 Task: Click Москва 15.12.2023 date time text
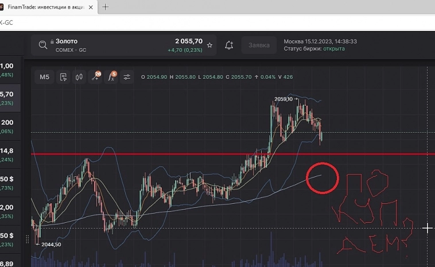[320, 42]
